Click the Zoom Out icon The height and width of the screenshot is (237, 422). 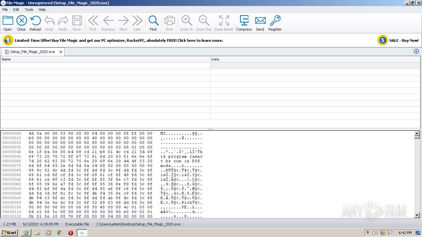click(x=204, y=21)
